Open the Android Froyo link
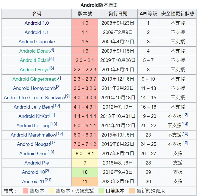 point(35,70)
